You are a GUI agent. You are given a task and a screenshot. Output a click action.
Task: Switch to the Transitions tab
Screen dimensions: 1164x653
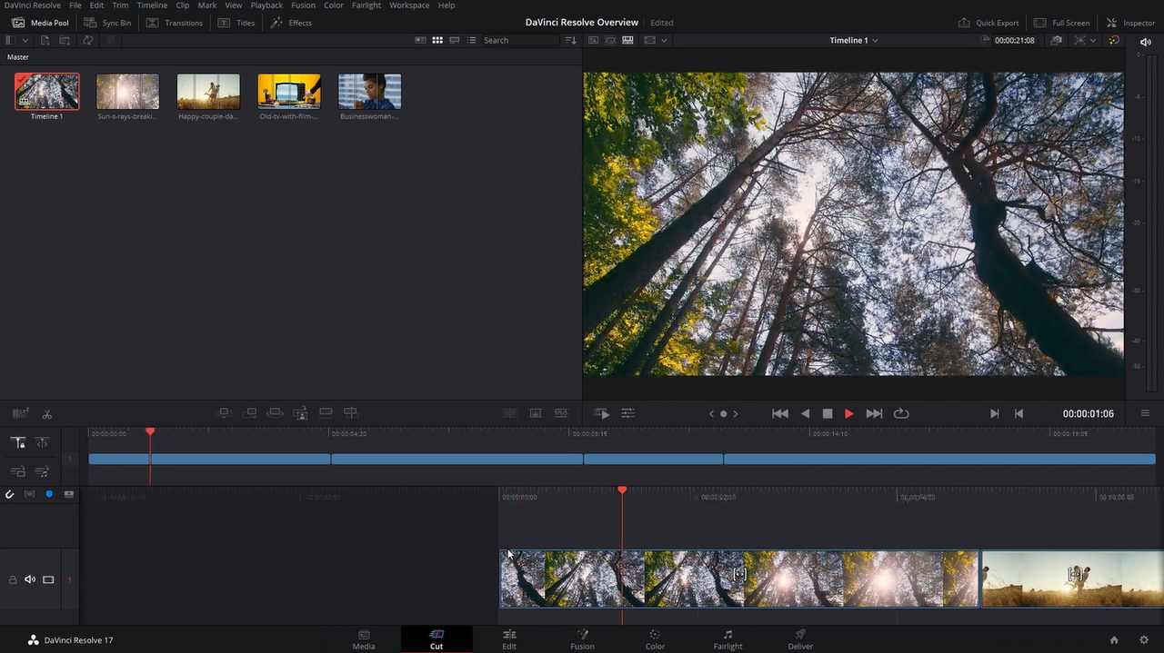click(175, 23)
